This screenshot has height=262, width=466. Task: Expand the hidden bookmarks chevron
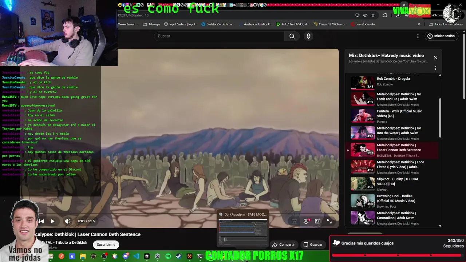419,24
